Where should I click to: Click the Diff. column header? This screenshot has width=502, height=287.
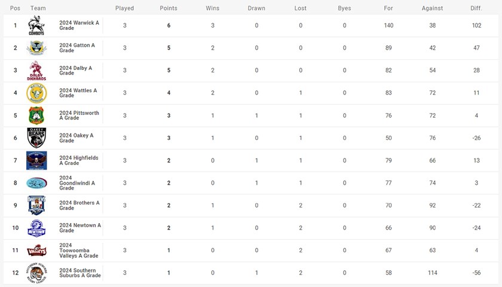click(x=476, y=8)
